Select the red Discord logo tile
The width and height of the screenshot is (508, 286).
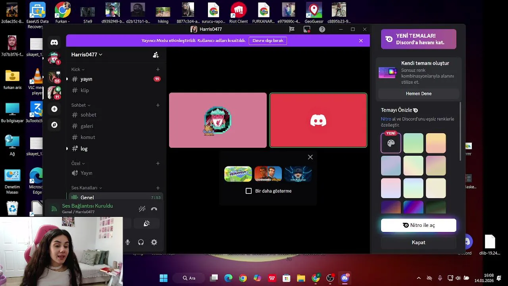(x=318, y=120)
